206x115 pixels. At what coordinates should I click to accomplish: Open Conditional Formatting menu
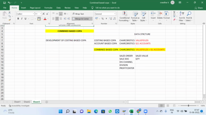(x=124, y=17)
